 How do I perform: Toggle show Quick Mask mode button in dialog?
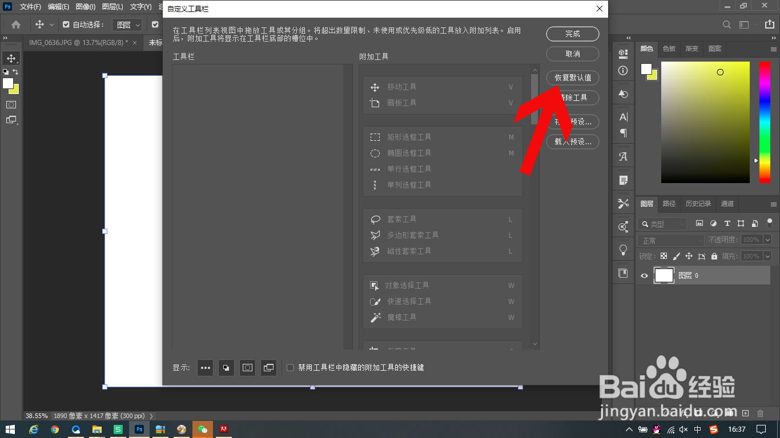point(247,368)
